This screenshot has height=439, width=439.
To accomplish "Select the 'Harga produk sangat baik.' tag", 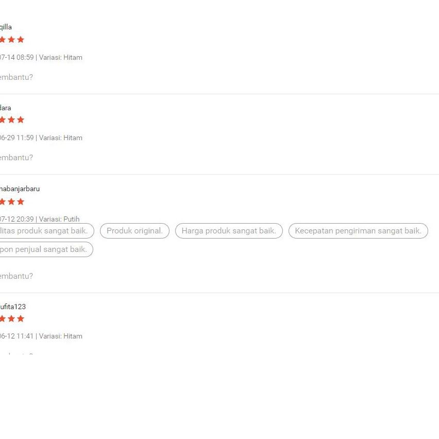I will tap(229, 231).
